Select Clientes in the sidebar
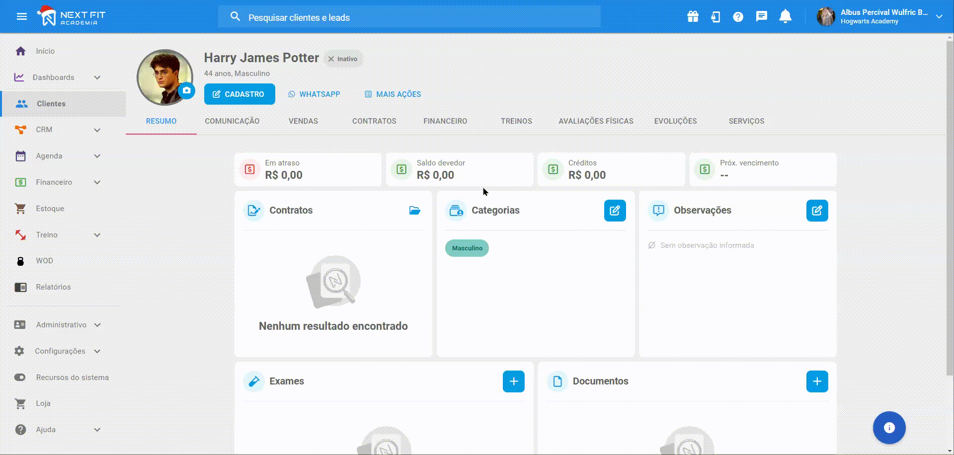Screen dimensions: 954x455 64,104
